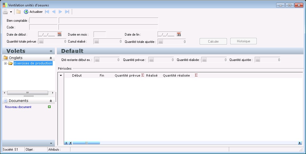Click right arrow of Périodes grid scrollbar
Screen dimensions: 306x154
[x=300, y=143]
